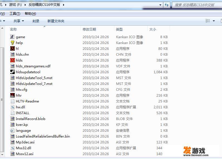Select the help question-mark icon

(x=12, y=43)
